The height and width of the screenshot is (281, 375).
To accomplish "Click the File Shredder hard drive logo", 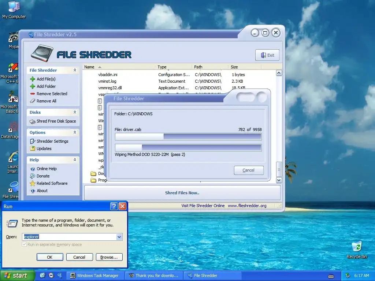I will [x=42, y=53].
